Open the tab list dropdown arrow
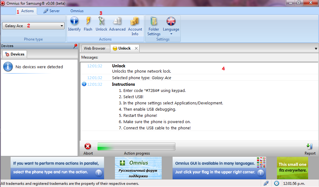 pyautogui.click(x=316, y=49)
